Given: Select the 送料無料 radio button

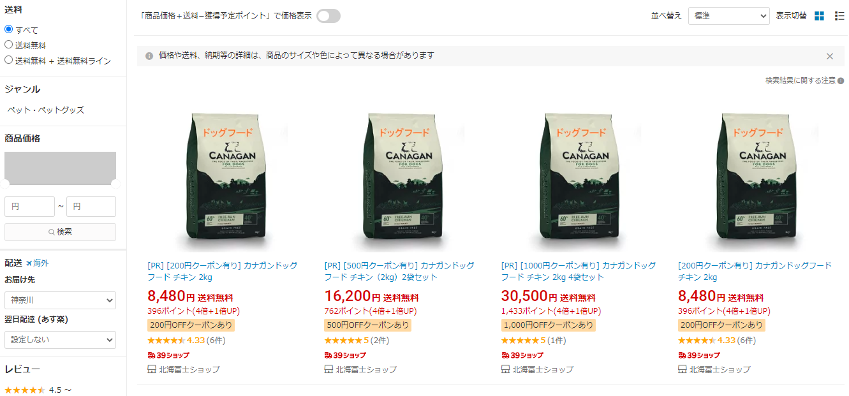Looking at the screenshot, I should [9, 45].
